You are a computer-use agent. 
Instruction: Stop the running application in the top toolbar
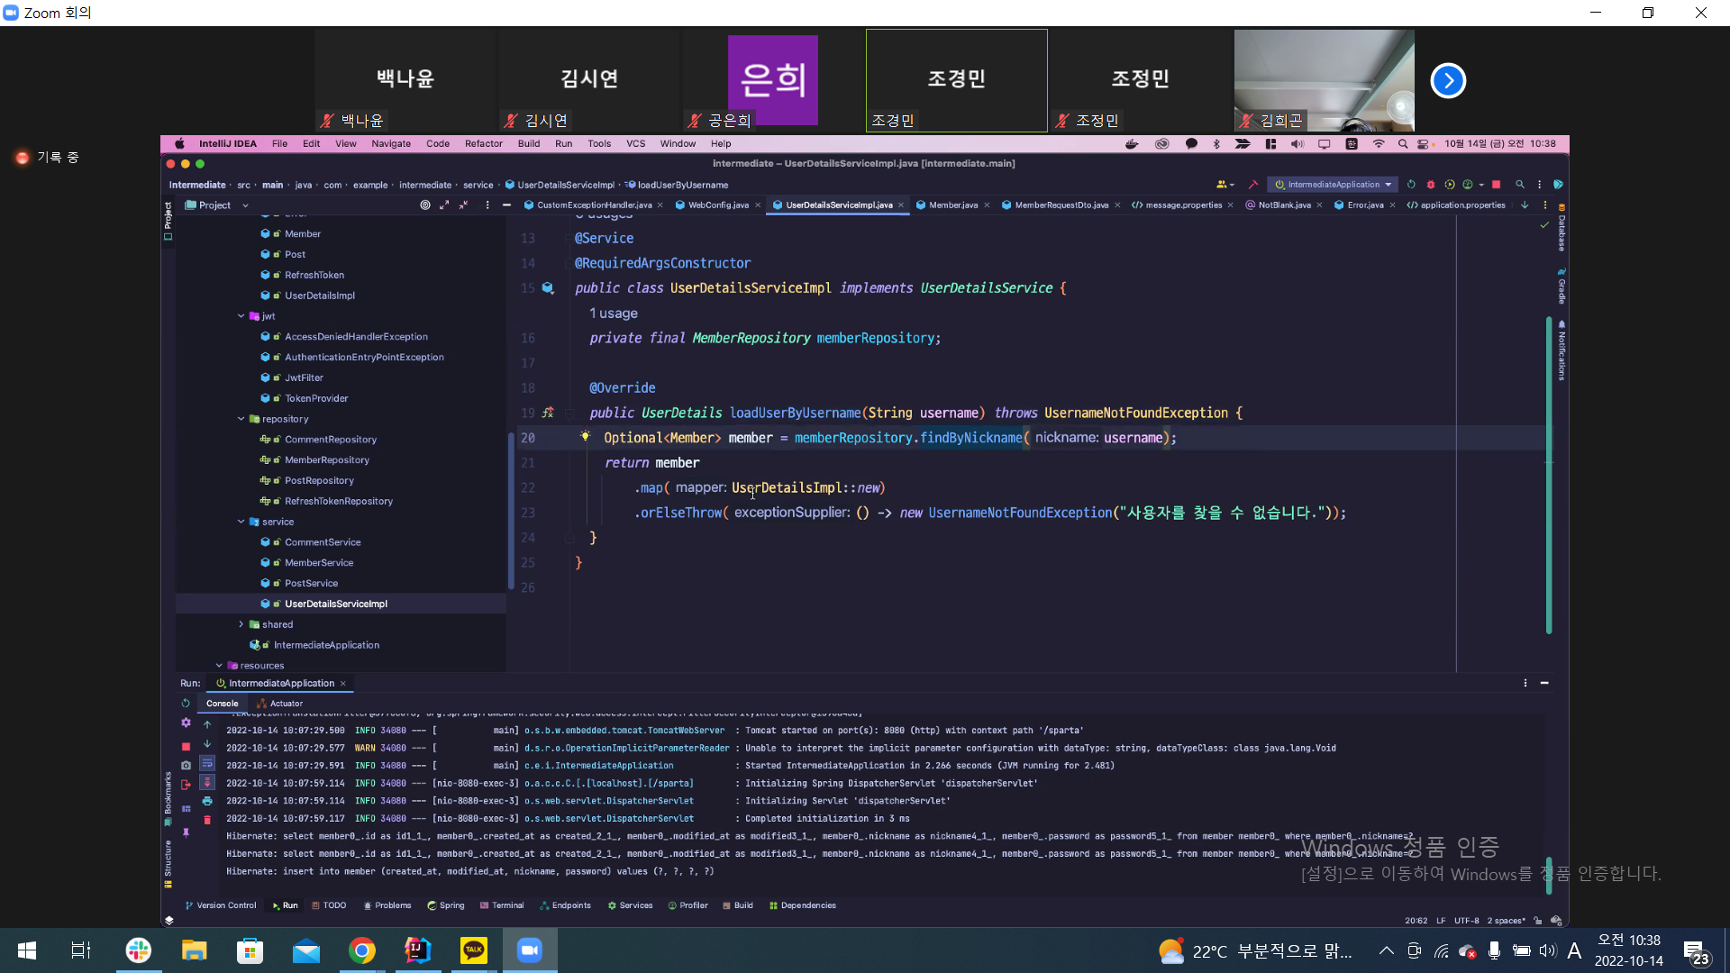[1496, 185]
